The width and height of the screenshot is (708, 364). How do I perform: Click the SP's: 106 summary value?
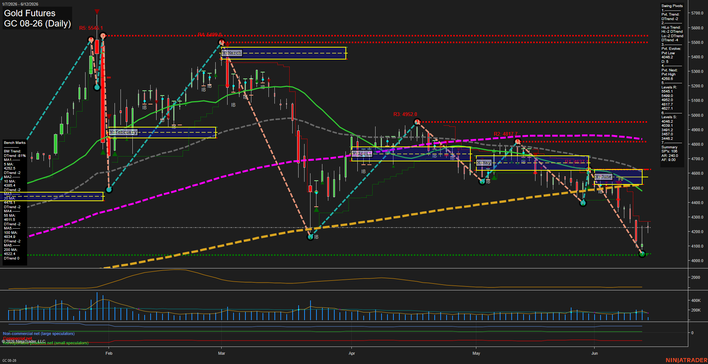(669, 151)
